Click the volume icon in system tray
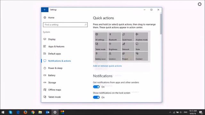Image resolution: width=205 pixels, height=115 pixels. pos(181,112)
